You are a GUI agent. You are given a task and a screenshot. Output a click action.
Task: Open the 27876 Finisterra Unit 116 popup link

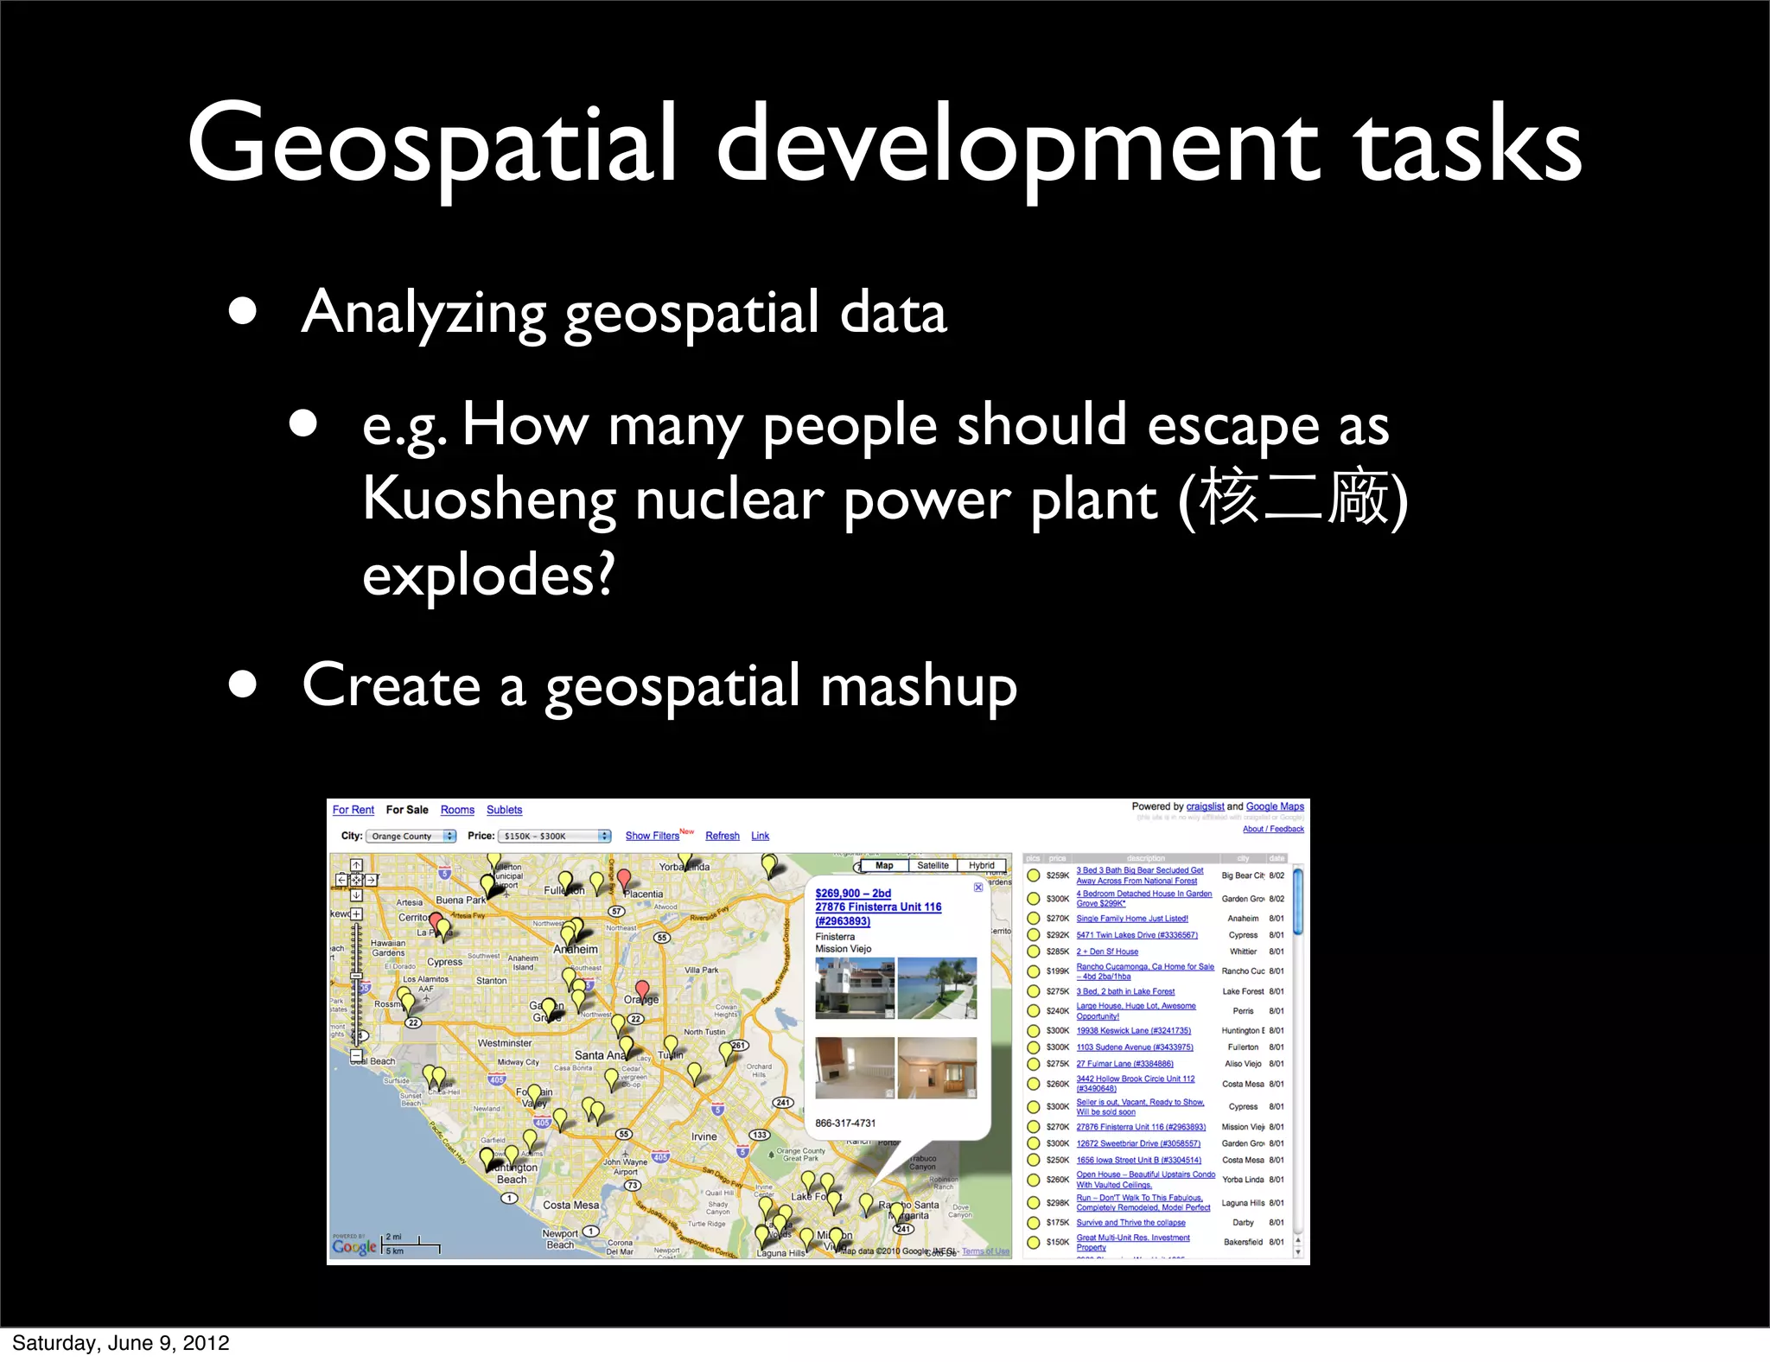[877, 907]
